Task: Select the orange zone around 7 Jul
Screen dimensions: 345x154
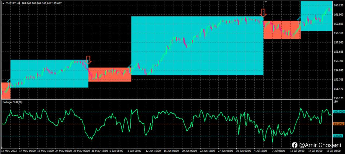Action: click(x=282, y=30)
